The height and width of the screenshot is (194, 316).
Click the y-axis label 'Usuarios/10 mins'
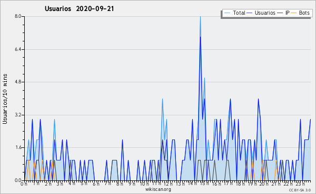5,99
